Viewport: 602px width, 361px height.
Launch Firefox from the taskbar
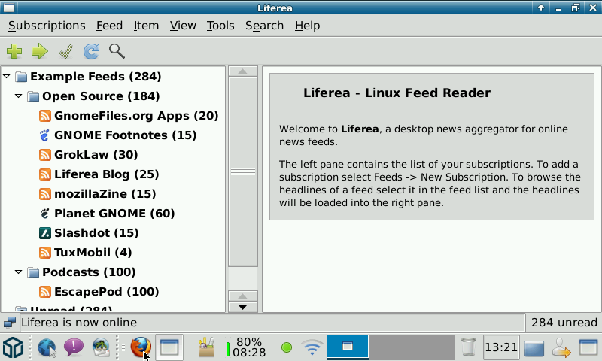coord(141,347)
